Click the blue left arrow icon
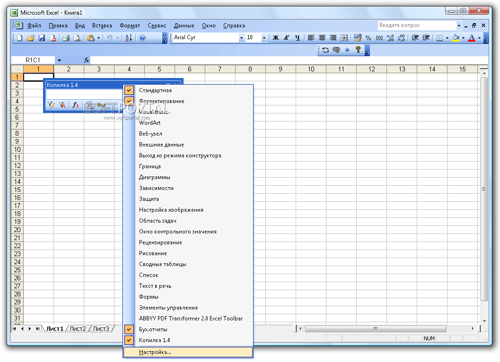Viewport: 500px width, 362px height. click(x=347, y=50)
